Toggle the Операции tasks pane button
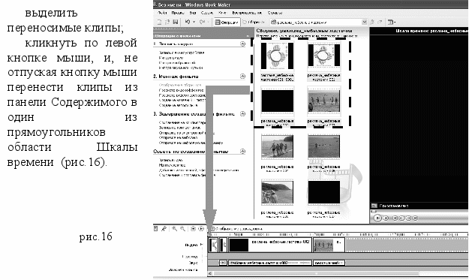 point(227,22)
